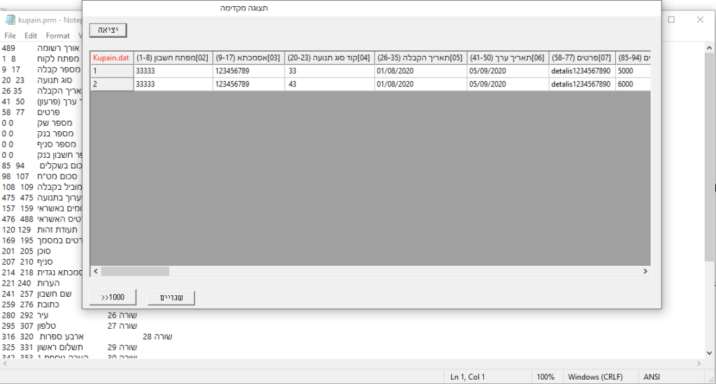Open Notepad File menu
The width and height of the screenshot is (716, 384).
point(10,36)
